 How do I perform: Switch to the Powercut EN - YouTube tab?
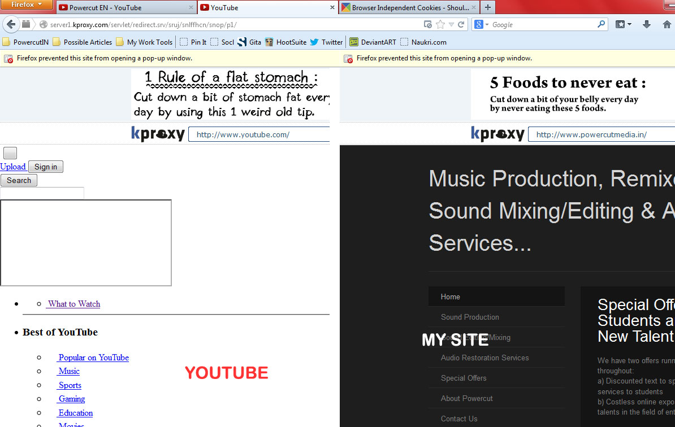pyautogui.click(x=126, y=7)
